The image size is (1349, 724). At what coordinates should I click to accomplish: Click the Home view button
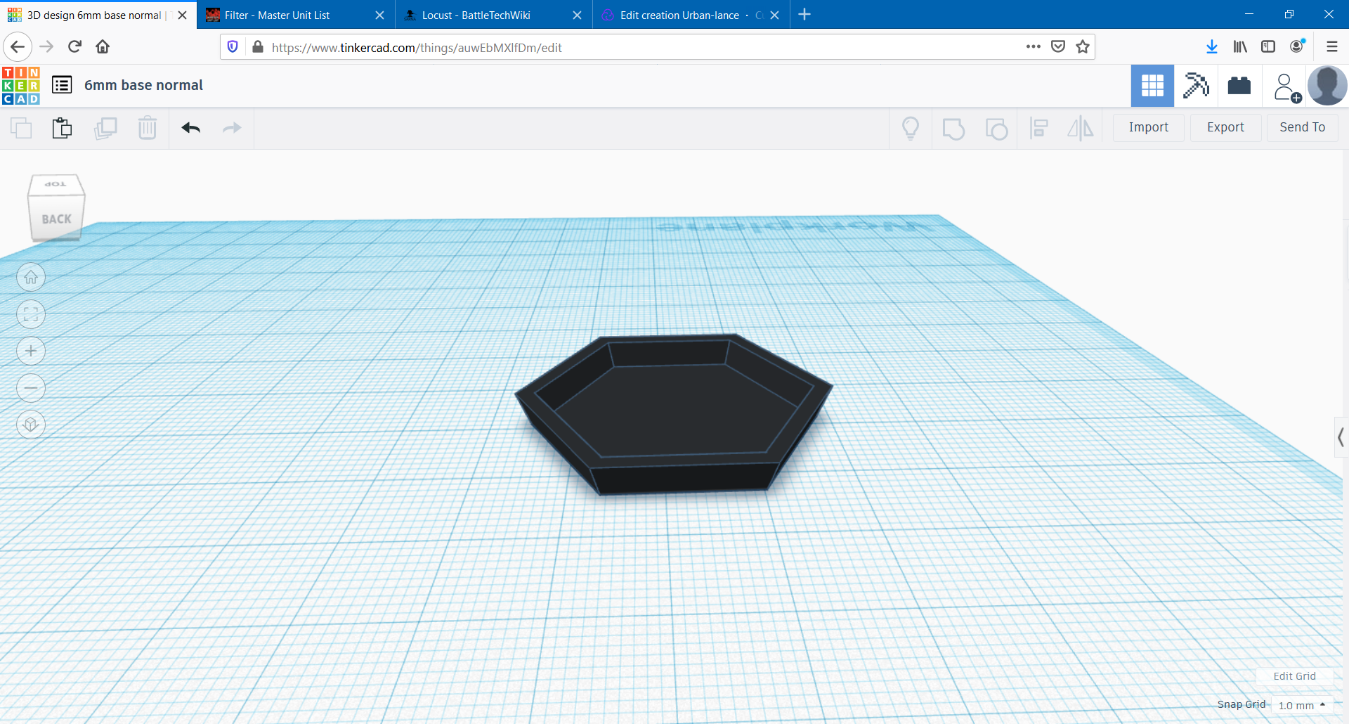tap(31, 278)
